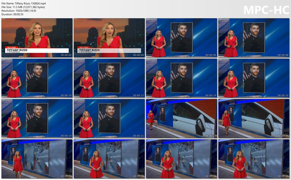Select the thumbnail timestamped 00:00:12
This screenshot has height=180, width=291.
[x=109, y=78]
